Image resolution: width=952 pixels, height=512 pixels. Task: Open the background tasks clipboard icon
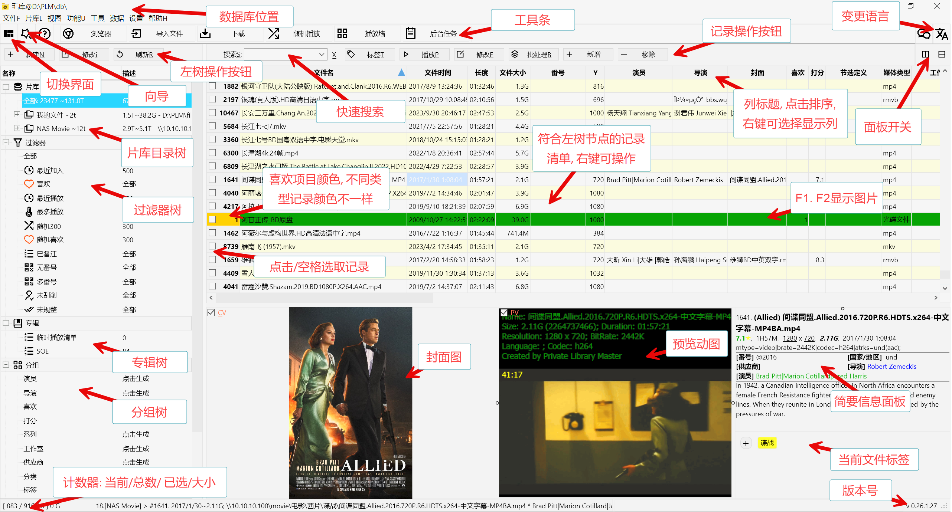(x=410, y=34)
